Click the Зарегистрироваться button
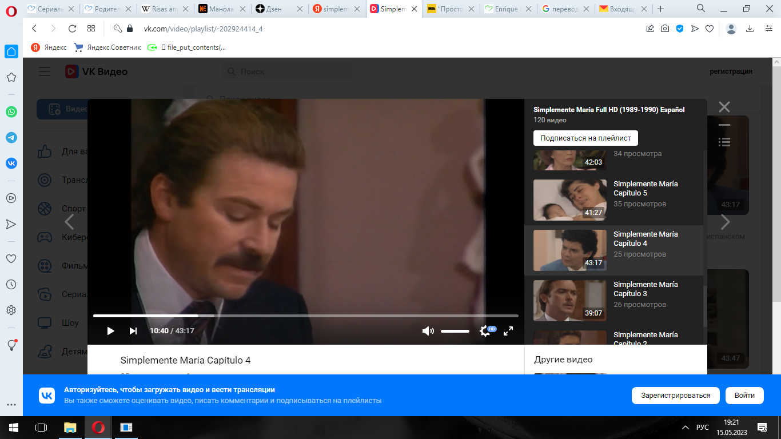Viewport: 781px width, 439px height. [676, 396]
